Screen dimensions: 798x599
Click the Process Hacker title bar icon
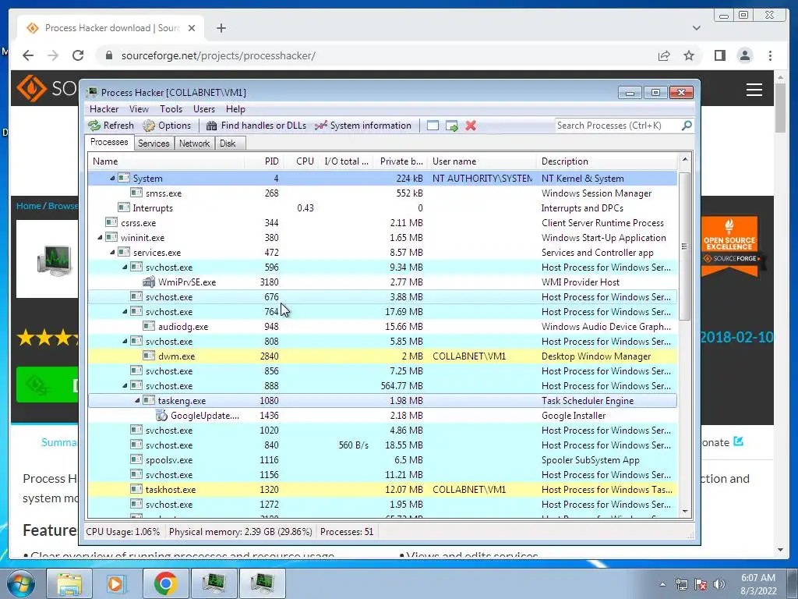[92, 92]
